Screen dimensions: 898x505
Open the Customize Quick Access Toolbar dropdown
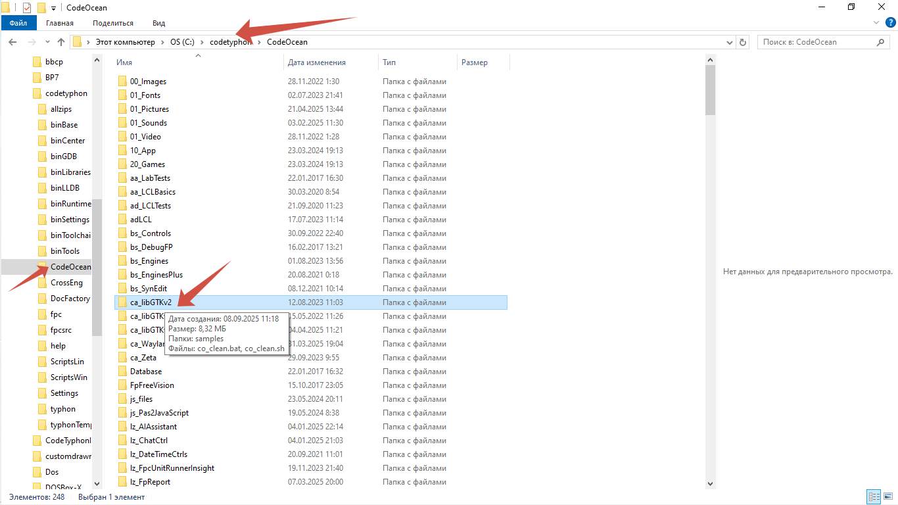[x=53, y=8]
